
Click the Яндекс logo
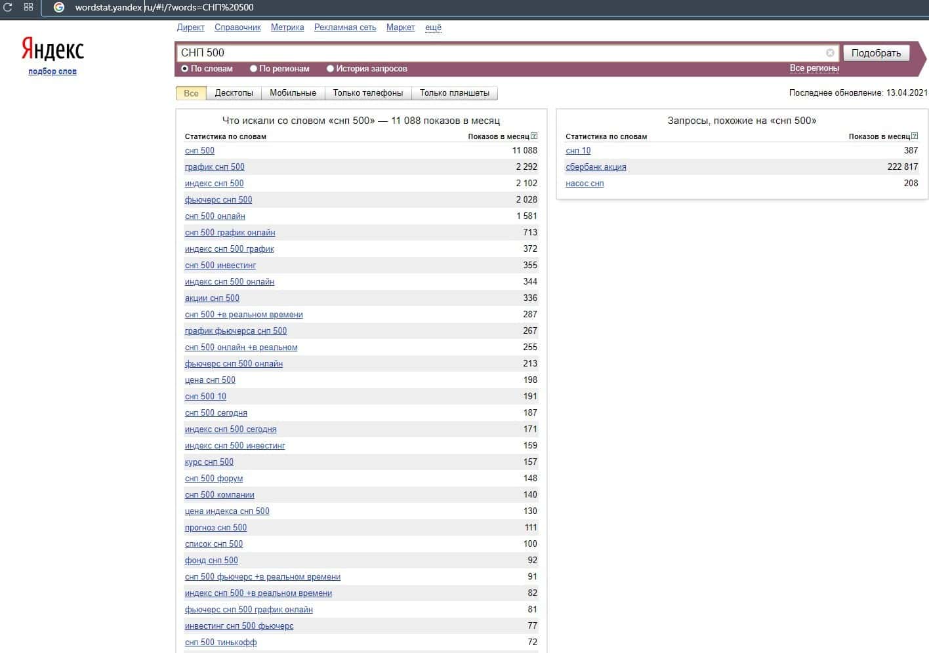(x=52, y=49)
